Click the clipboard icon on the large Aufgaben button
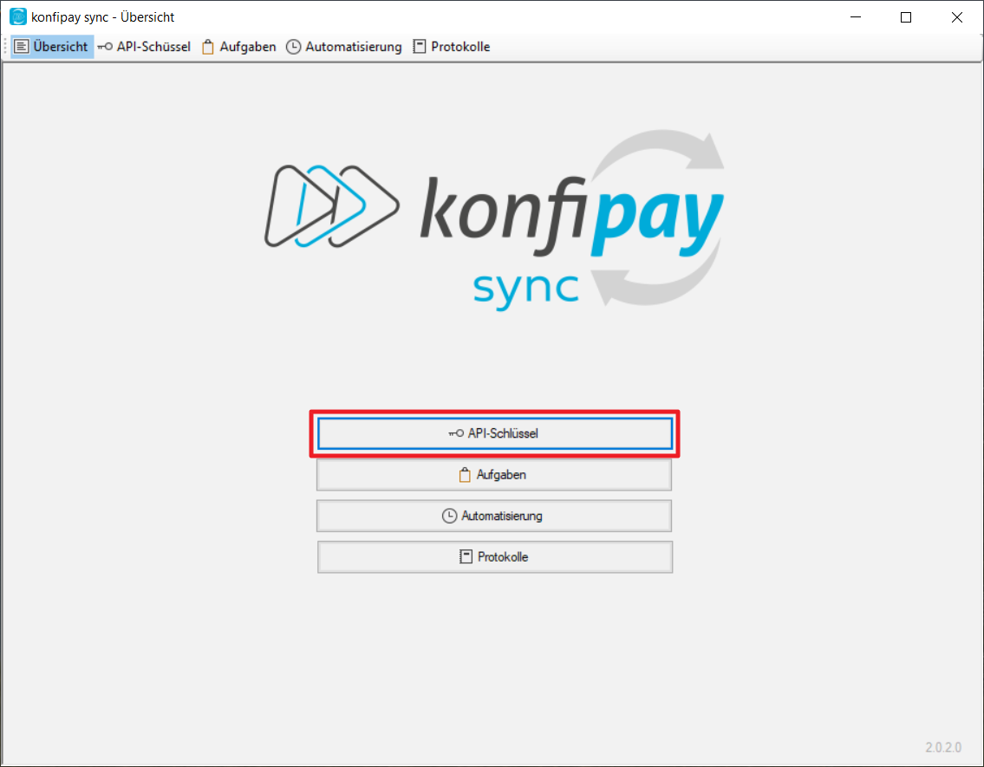The image size is (984, 767). pos(465,475)
